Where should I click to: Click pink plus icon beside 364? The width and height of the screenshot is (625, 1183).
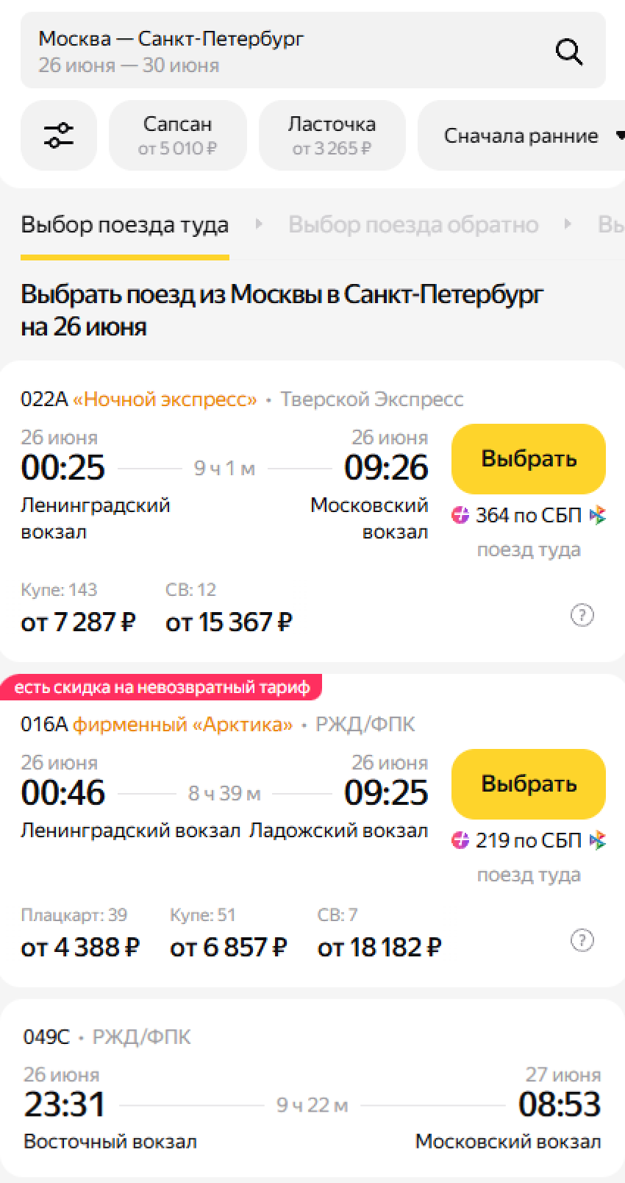460,516
